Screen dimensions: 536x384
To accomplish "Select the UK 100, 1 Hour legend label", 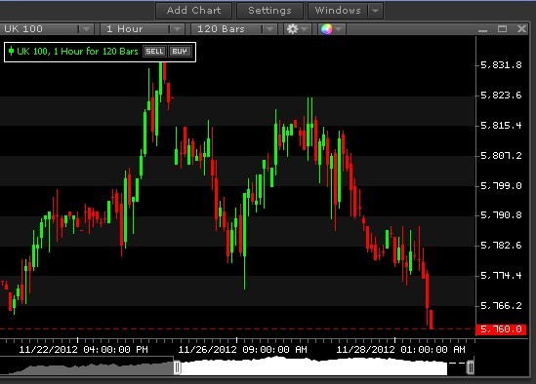I will (x=77, y=52).
